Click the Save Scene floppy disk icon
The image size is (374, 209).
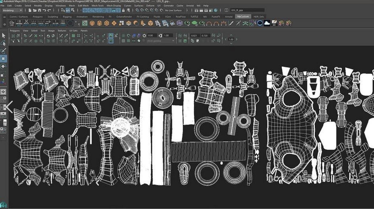pos(40,10)
